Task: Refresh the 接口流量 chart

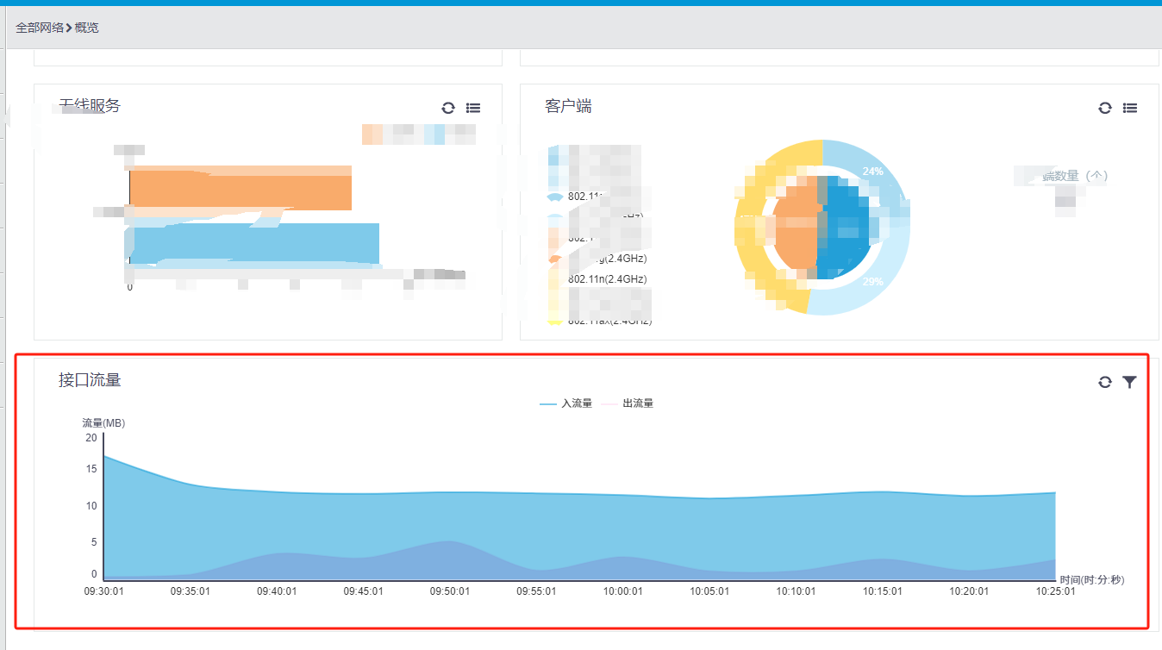Action: click(x=1105, y=382)
